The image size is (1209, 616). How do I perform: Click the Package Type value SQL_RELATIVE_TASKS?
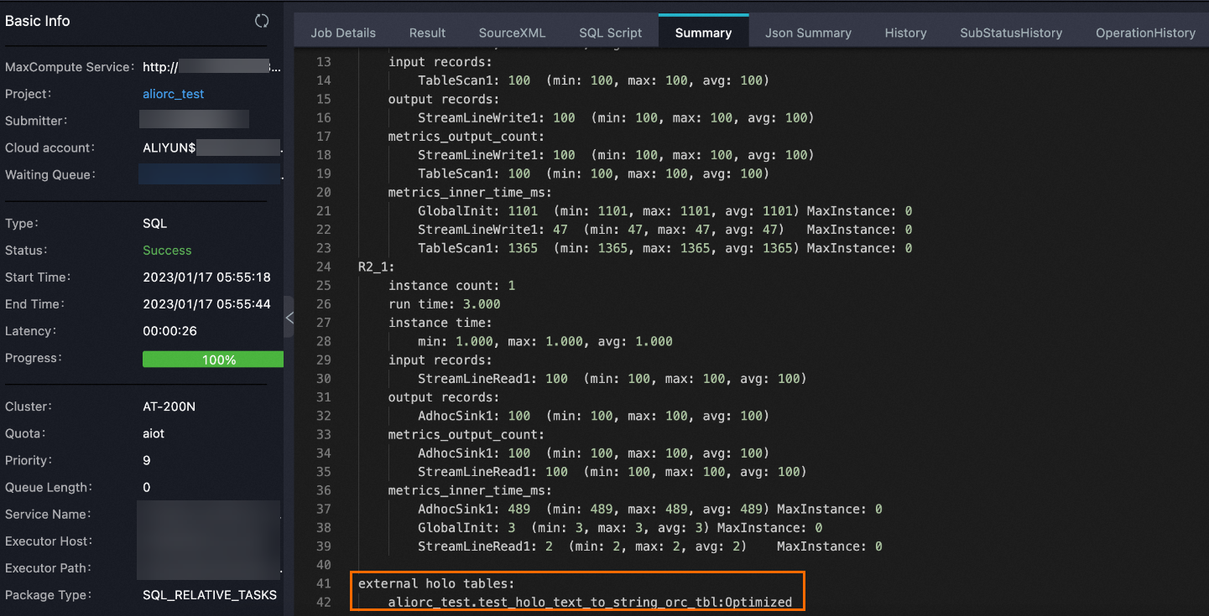[x=210, y=595]
